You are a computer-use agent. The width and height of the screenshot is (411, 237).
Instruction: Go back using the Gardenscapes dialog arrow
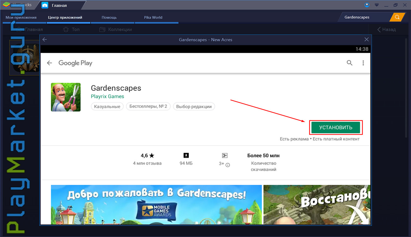click(x=45, y=39)
